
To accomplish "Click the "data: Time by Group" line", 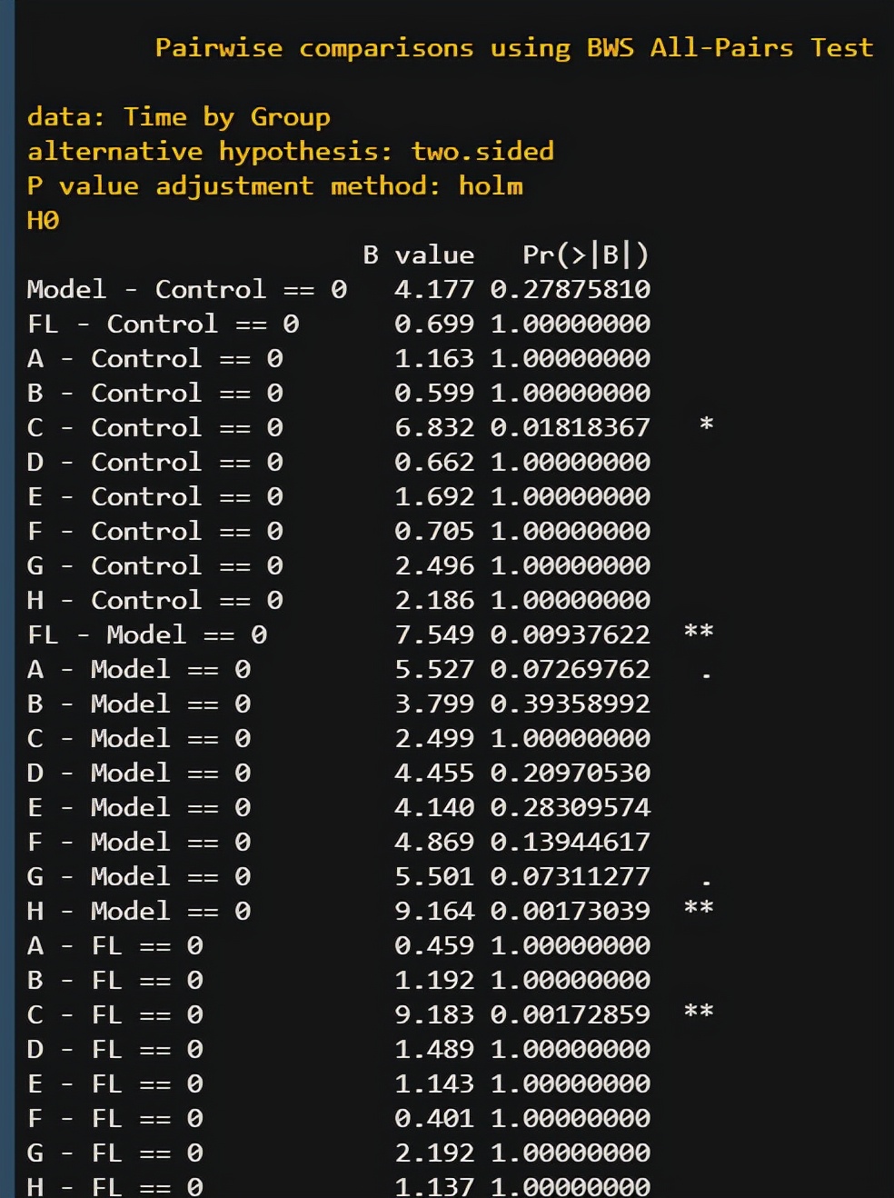I will [178, 117].
